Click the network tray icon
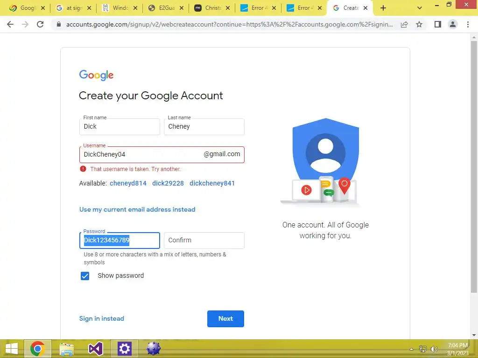478x358 pixels. [x=423, y=349]
